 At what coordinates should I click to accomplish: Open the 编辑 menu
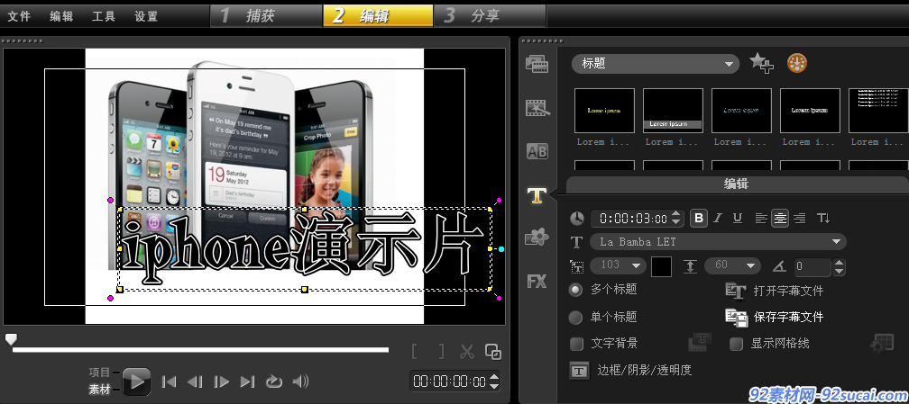coord(61,16)
